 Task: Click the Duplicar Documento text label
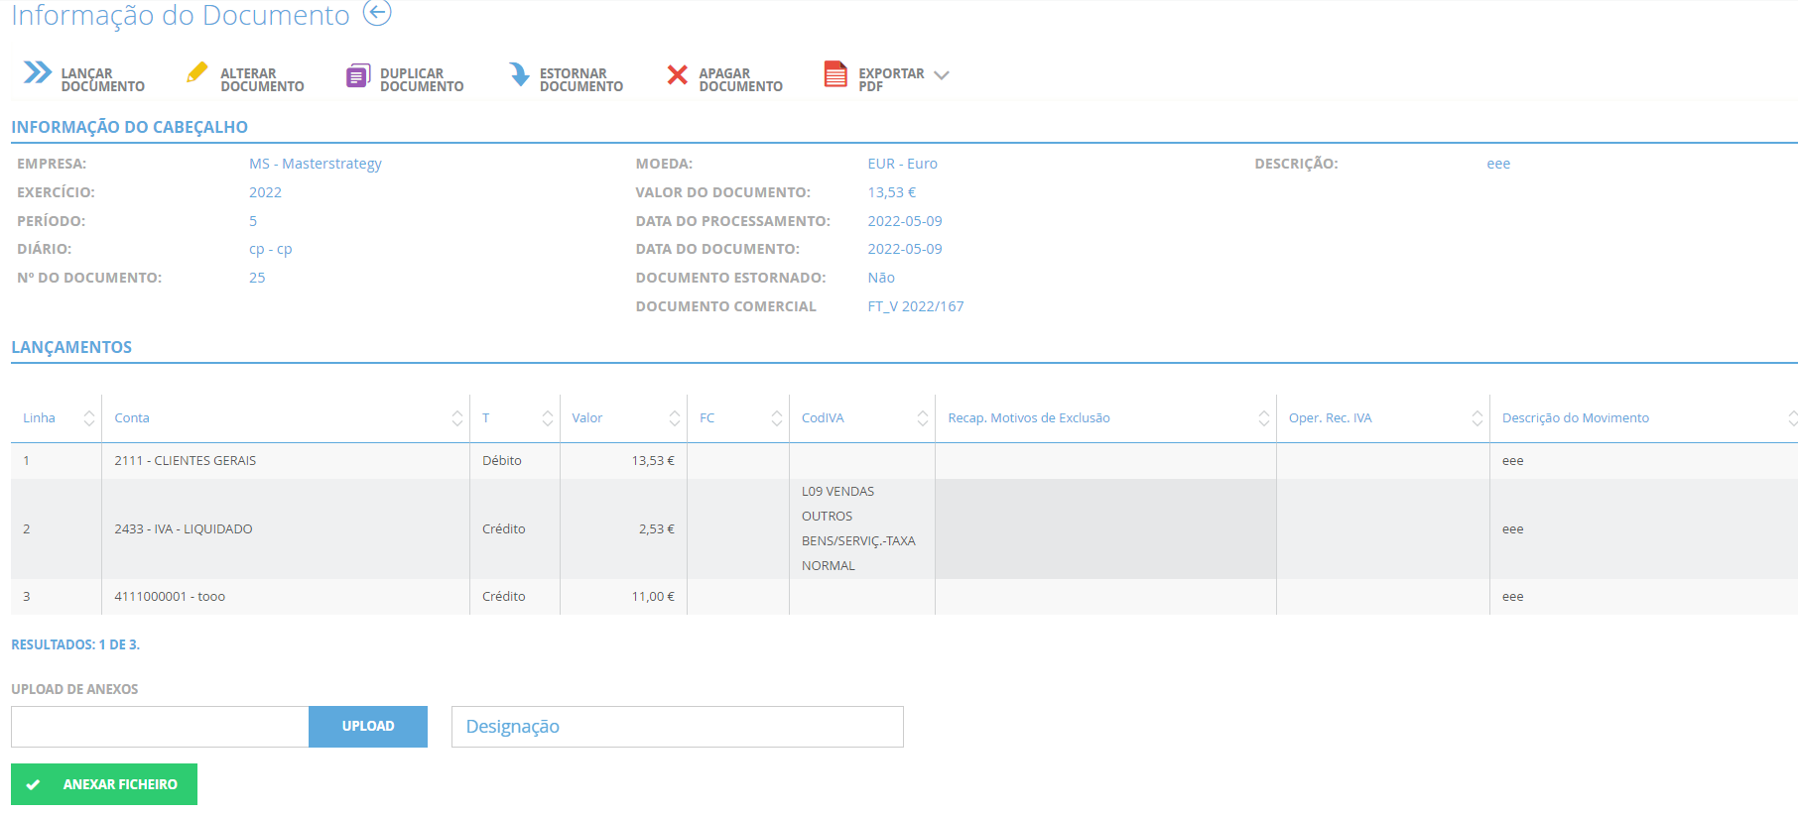point(422,80)
